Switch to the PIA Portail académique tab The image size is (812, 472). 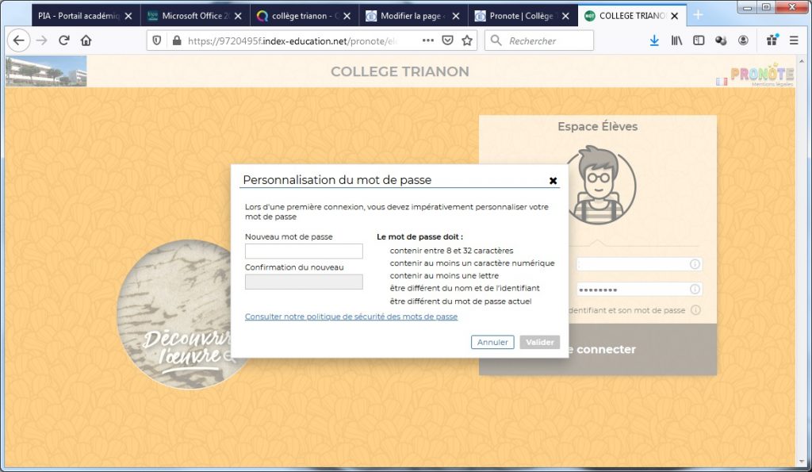click(x=78, y=16)
